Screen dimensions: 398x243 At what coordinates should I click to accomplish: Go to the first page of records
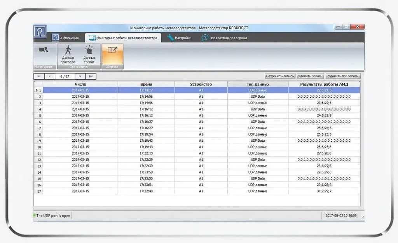39,76
